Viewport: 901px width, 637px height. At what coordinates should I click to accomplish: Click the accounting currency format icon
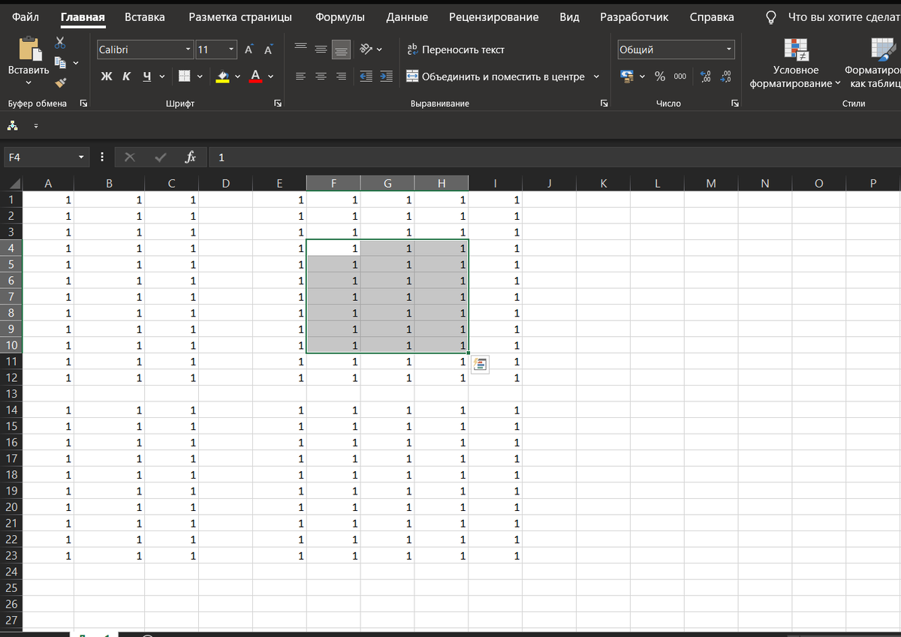pos(627,76)
